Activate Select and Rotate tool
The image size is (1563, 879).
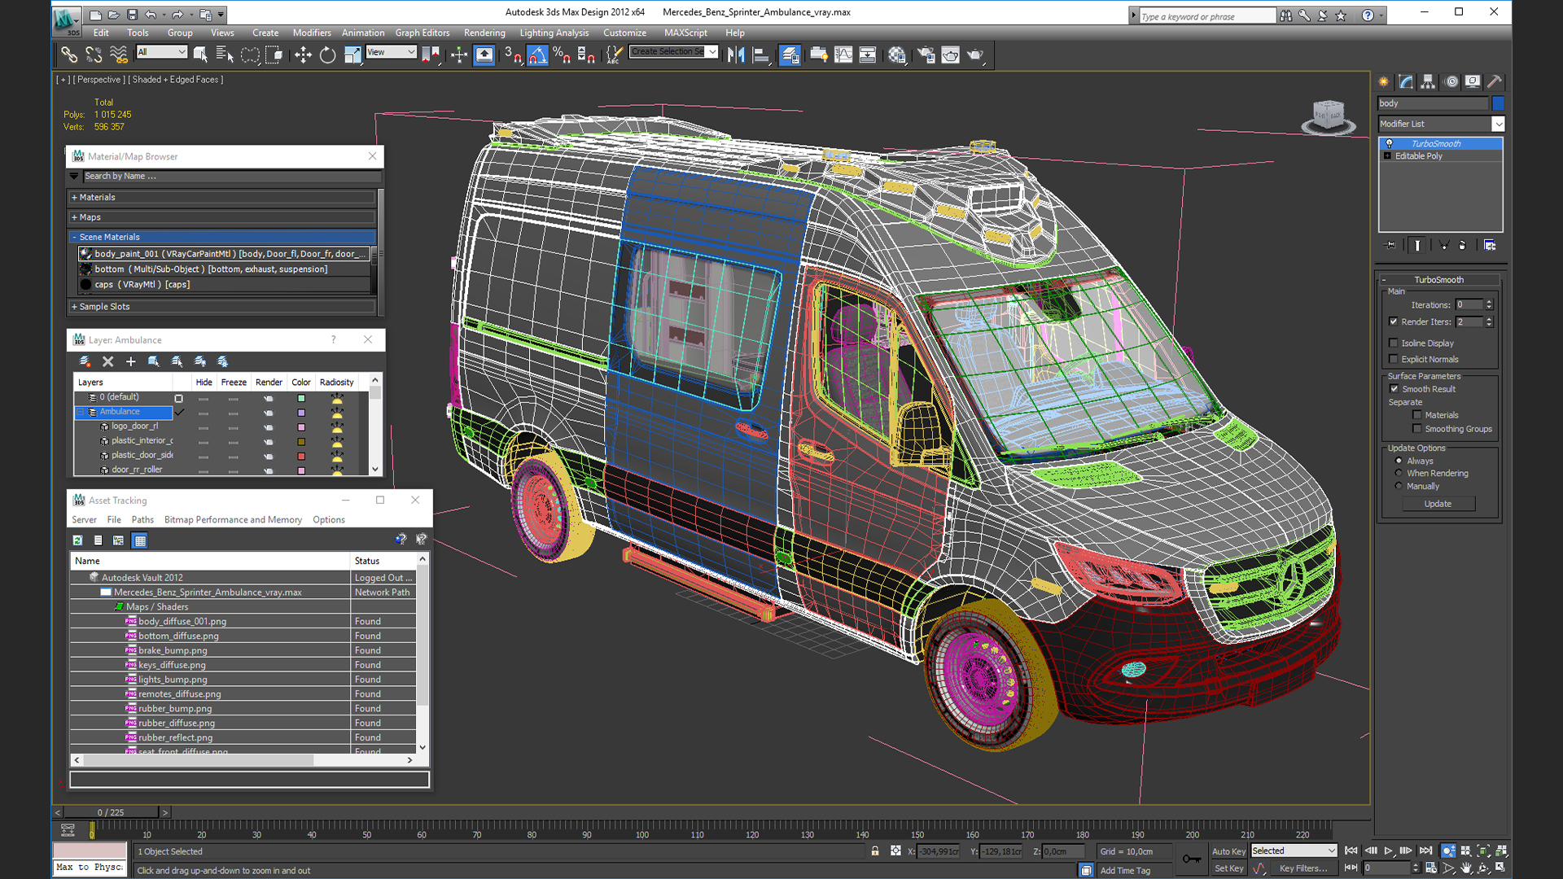pyautogui.click(x=327, y=55)
